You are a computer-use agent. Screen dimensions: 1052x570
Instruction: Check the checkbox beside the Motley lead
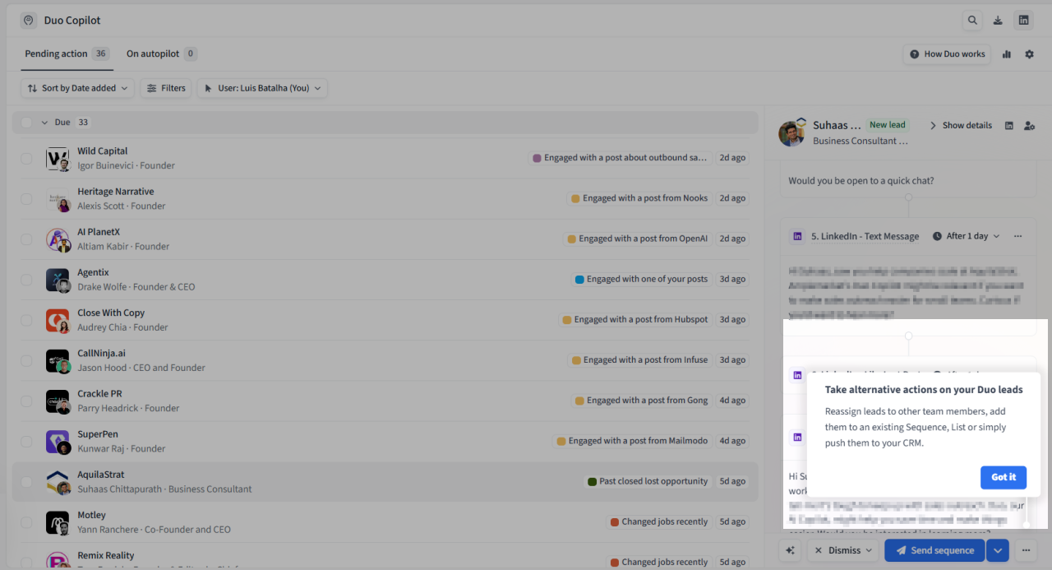click(25, 521)
